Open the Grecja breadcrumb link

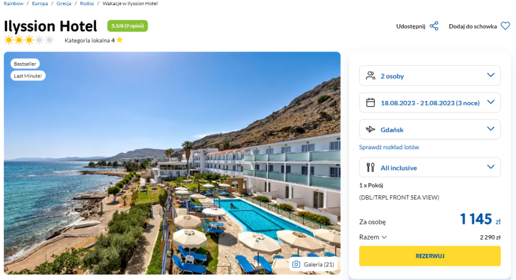click(x=64, y=4)
